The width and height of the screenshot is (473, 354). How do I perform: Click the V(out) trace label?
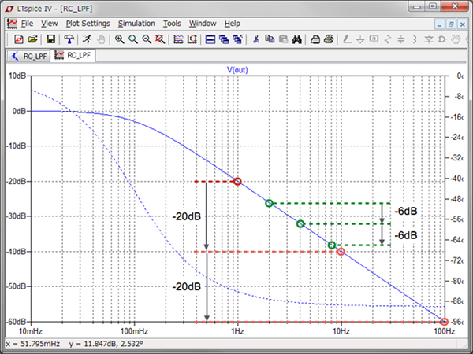[237, 70]
